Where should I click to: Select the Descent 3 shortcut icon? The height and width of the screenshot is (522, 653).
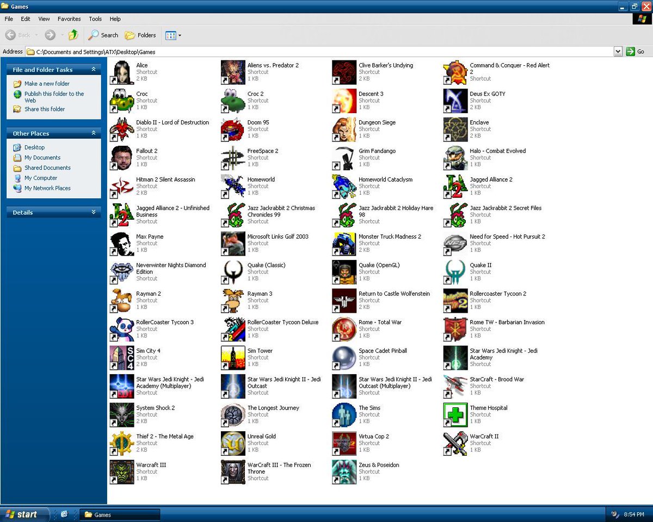point(344,101)
